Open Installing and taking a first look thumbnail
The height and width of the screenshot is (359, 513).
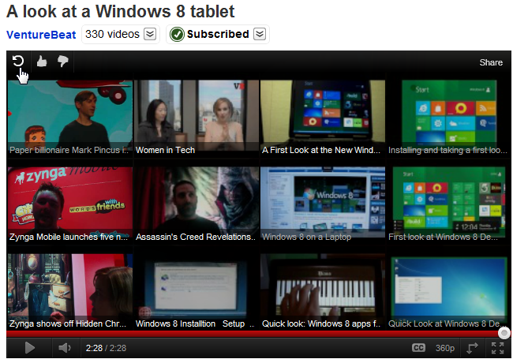(448, 118)
